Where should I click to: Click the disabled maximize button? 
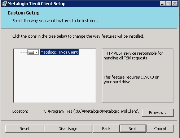[x=168, y=4]
